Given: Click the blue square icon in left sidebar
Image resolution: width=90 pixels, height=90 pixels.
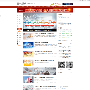Looking at the screenshot, I should [17, 15].
